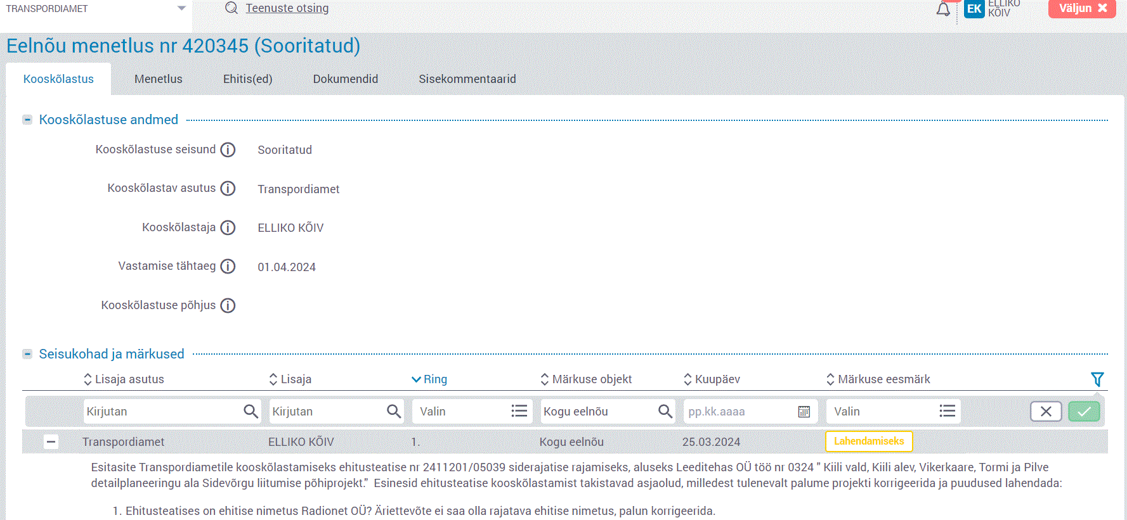
Task: Apply filters with the green checkmark button
Action: (x=1085, y=412)
